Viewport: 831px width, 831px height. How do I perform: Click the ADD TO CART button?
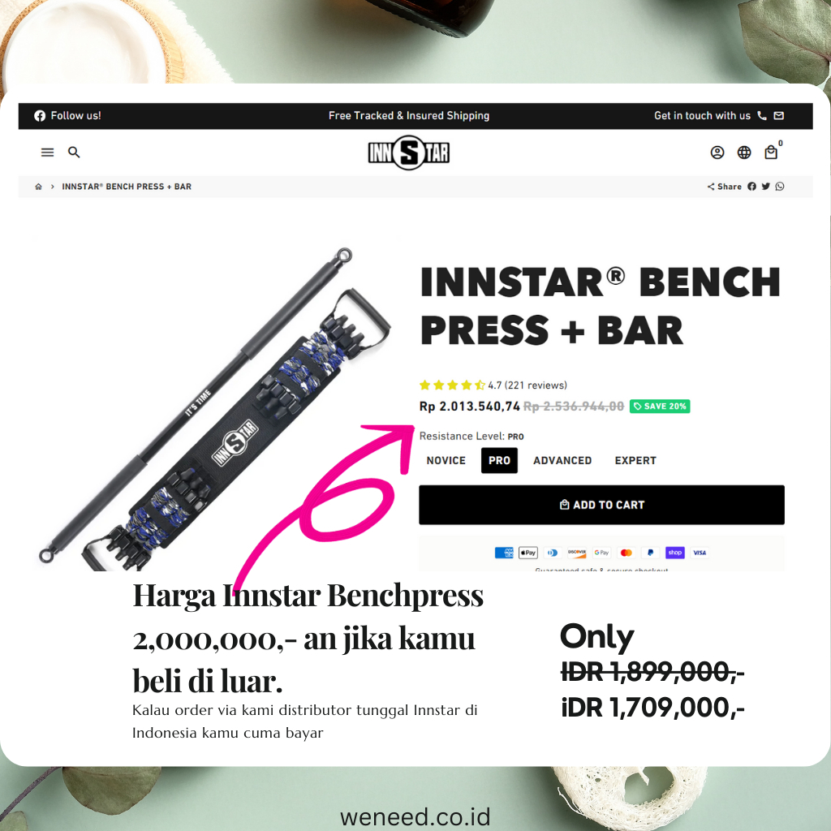pyautogui.click(x=601, y=505)
